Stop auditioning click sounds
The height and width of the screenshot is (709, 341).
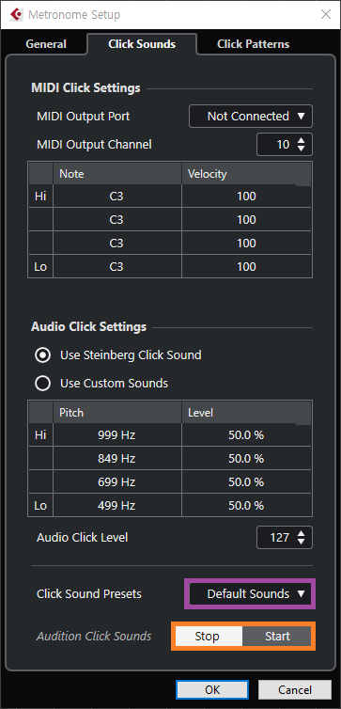207,637
